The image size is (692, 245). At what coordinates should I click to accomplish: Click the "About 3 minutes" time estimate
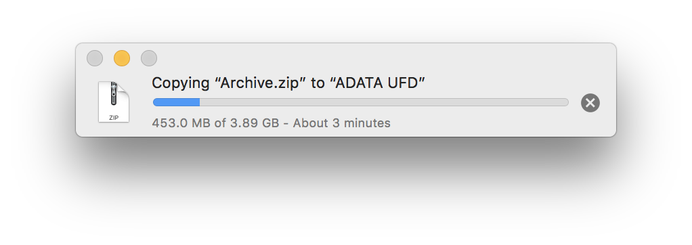[341, 122]
